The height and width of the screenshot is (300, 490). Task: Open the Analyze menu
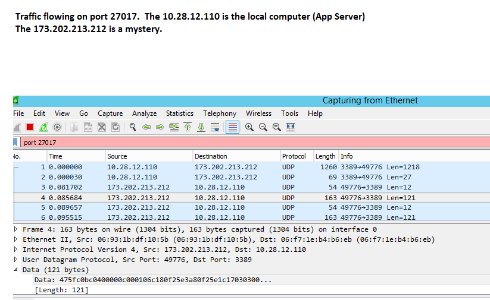pos(144,113)
